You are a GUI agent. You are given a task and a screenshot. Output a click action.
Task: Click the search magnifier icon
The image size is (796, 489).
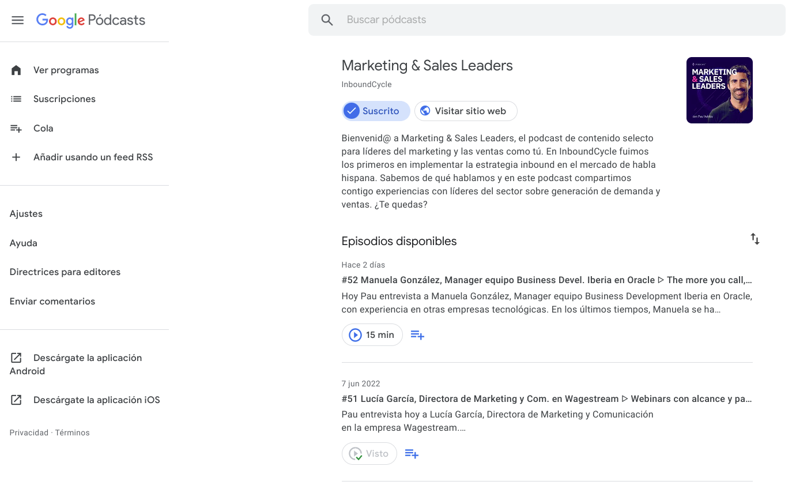click(x=327, y=20)
